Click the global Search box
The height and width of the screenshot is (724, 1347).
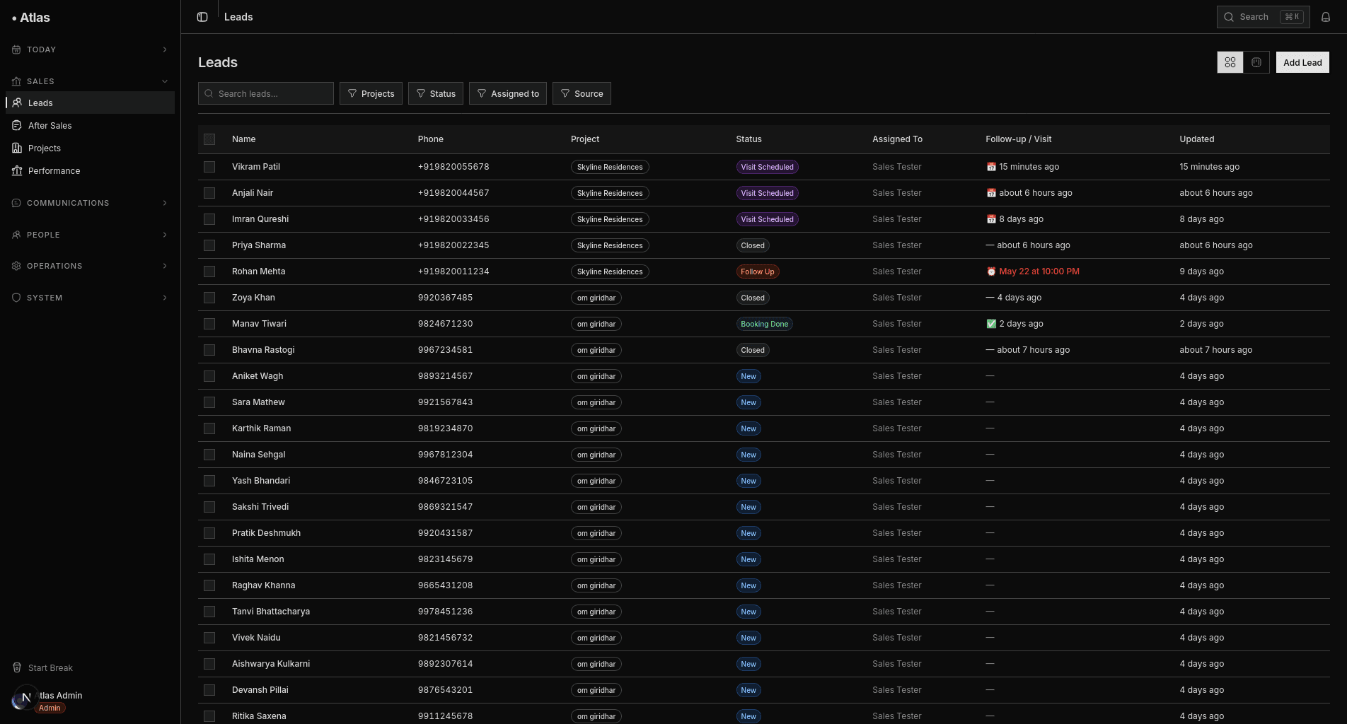pos(1263,17)
